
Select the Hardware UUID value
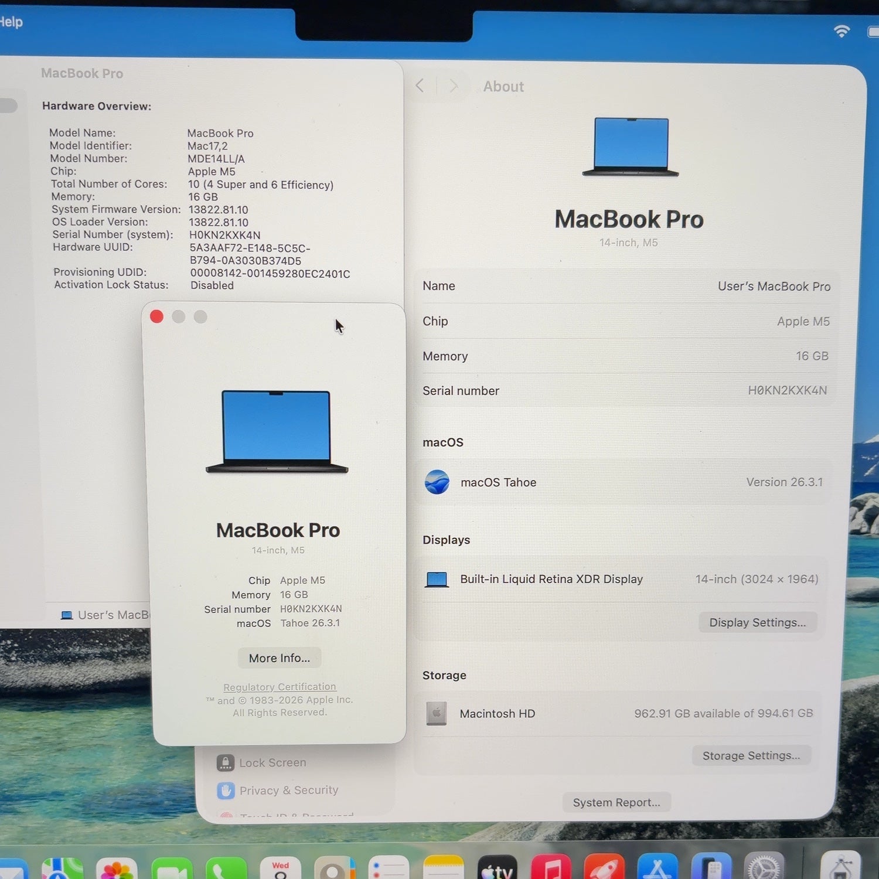250,254
